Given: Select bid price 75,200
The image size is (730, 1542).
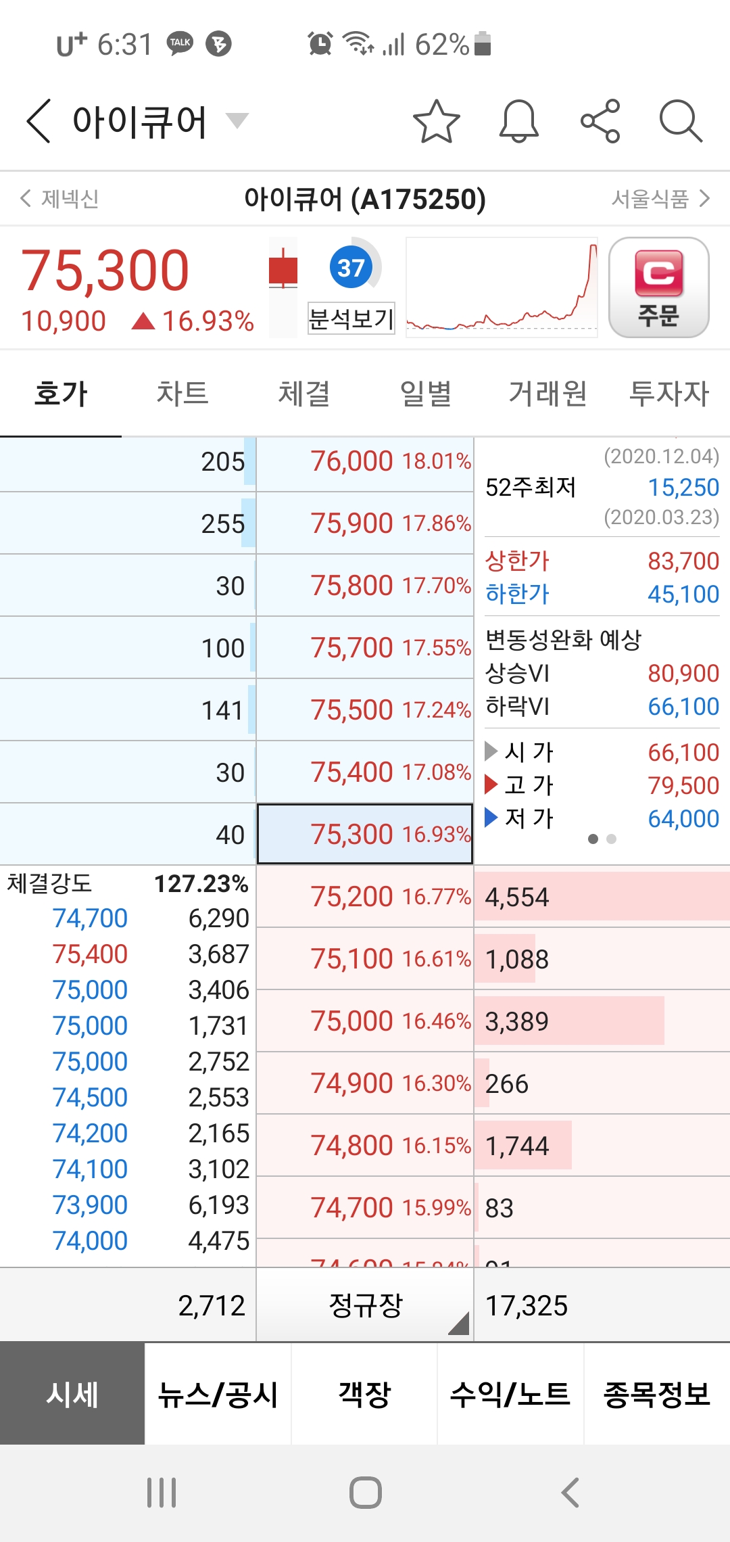Looking at the screenshot, I should click(365, 897).
